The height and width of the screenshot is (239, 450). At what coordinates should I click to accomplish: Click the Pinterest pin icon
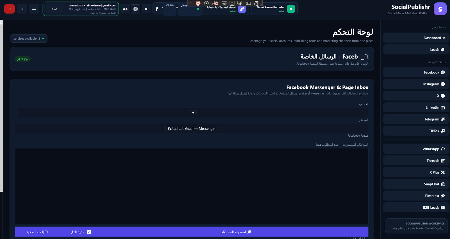(x=443, y=196)
